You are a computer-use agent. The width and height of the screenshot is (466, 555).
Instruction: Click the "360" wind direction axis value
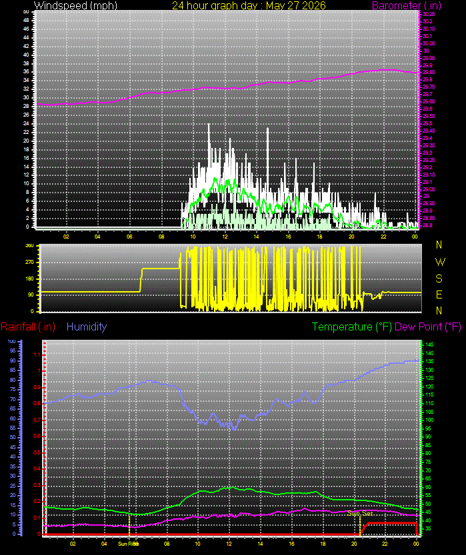(30, 246)
